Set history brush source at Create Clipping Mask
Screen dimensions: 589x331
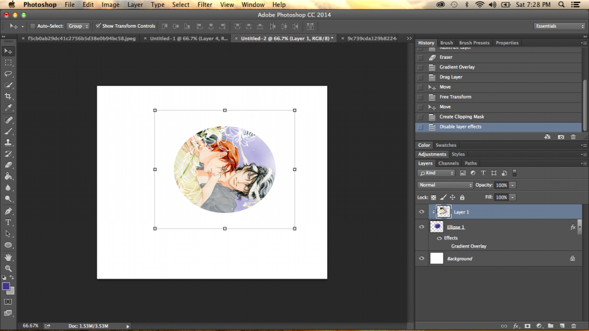click(x=420, y=117)
